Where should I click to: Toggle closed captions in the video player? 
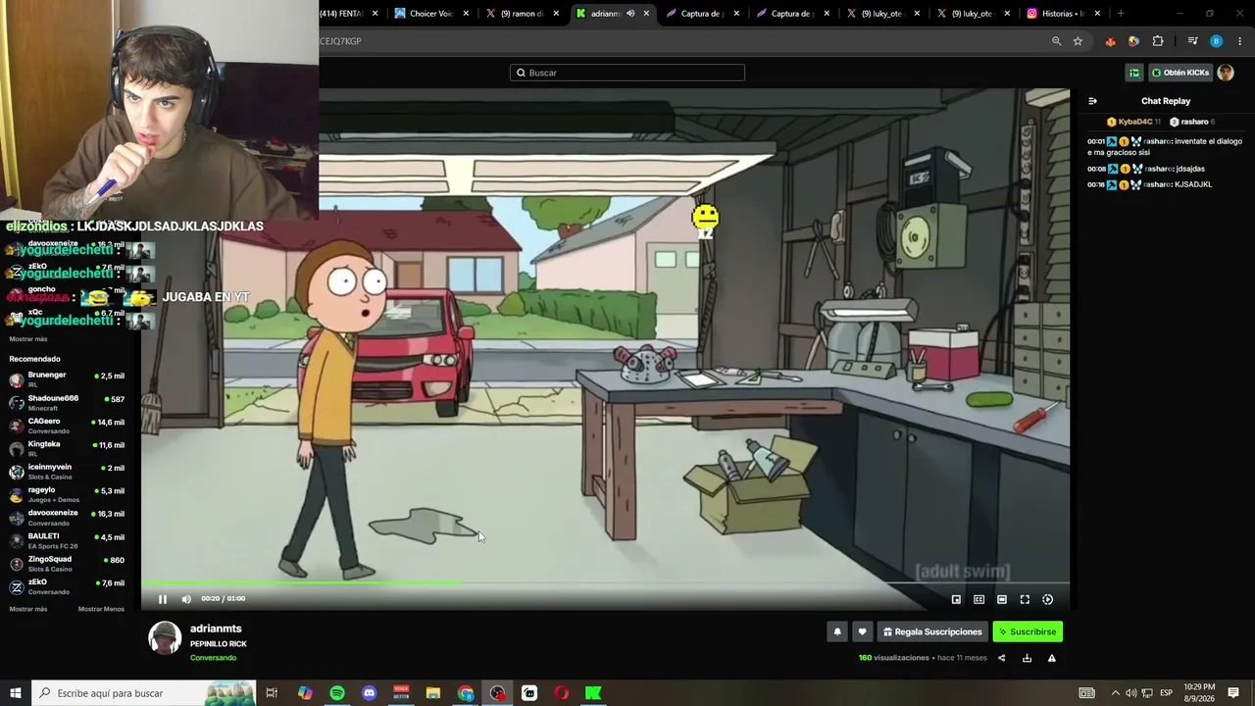(979, 599)
